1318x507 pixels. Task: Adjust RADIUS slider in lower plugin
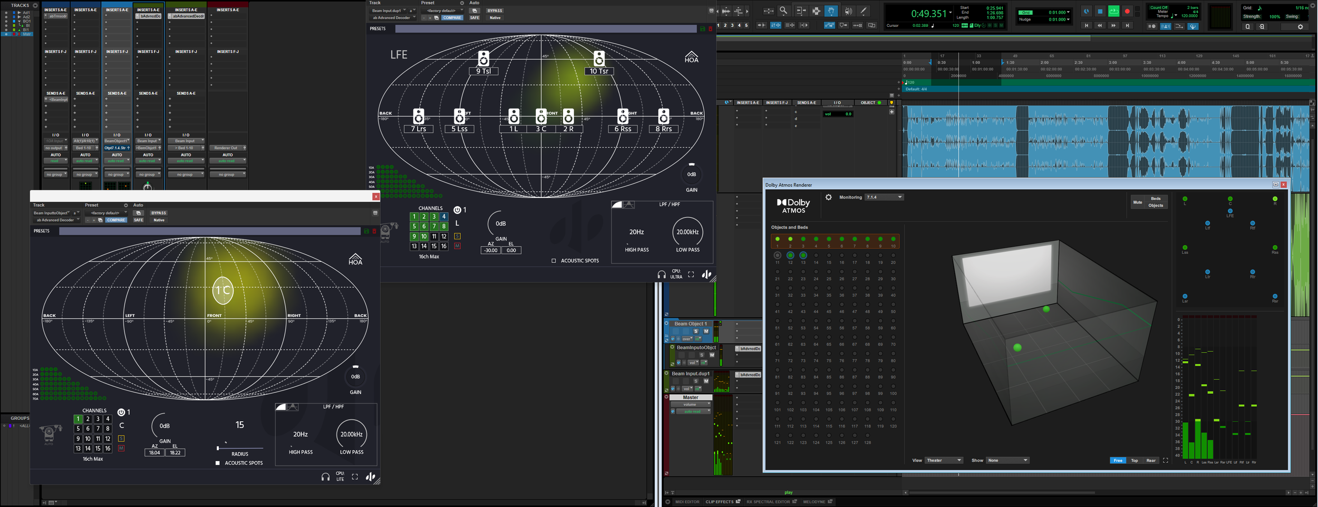pyautogui.click(x=240, y=448)
